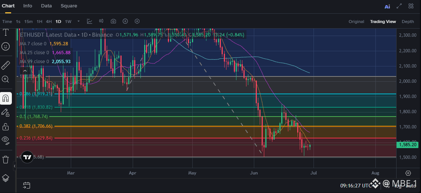This screenshot has height=193, width=421.
Task: Switch to Original chart view
Action: click(356, 22)
